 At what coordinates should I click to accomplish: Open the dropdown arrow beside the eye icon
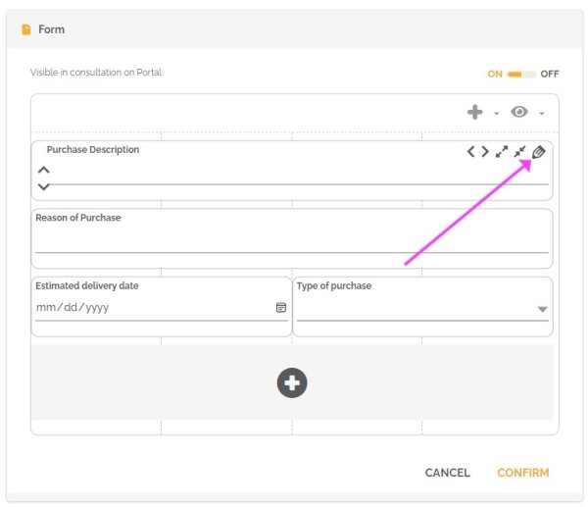tap(542, 114)
